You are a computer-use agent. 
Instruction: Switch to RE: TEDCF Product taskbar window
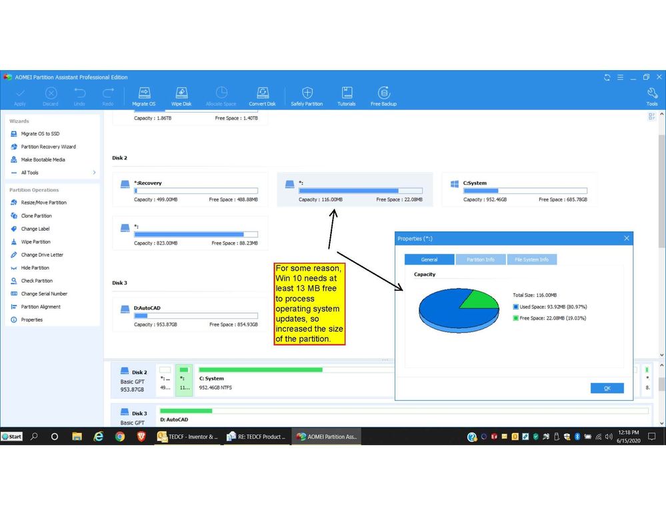pos(256,436)
